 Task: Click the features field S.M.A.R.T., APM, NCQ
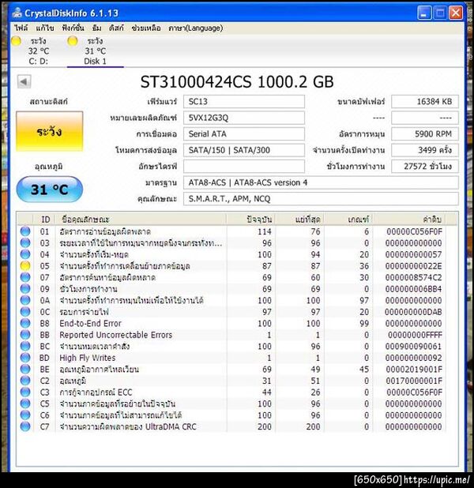click(x=321, y=198)
